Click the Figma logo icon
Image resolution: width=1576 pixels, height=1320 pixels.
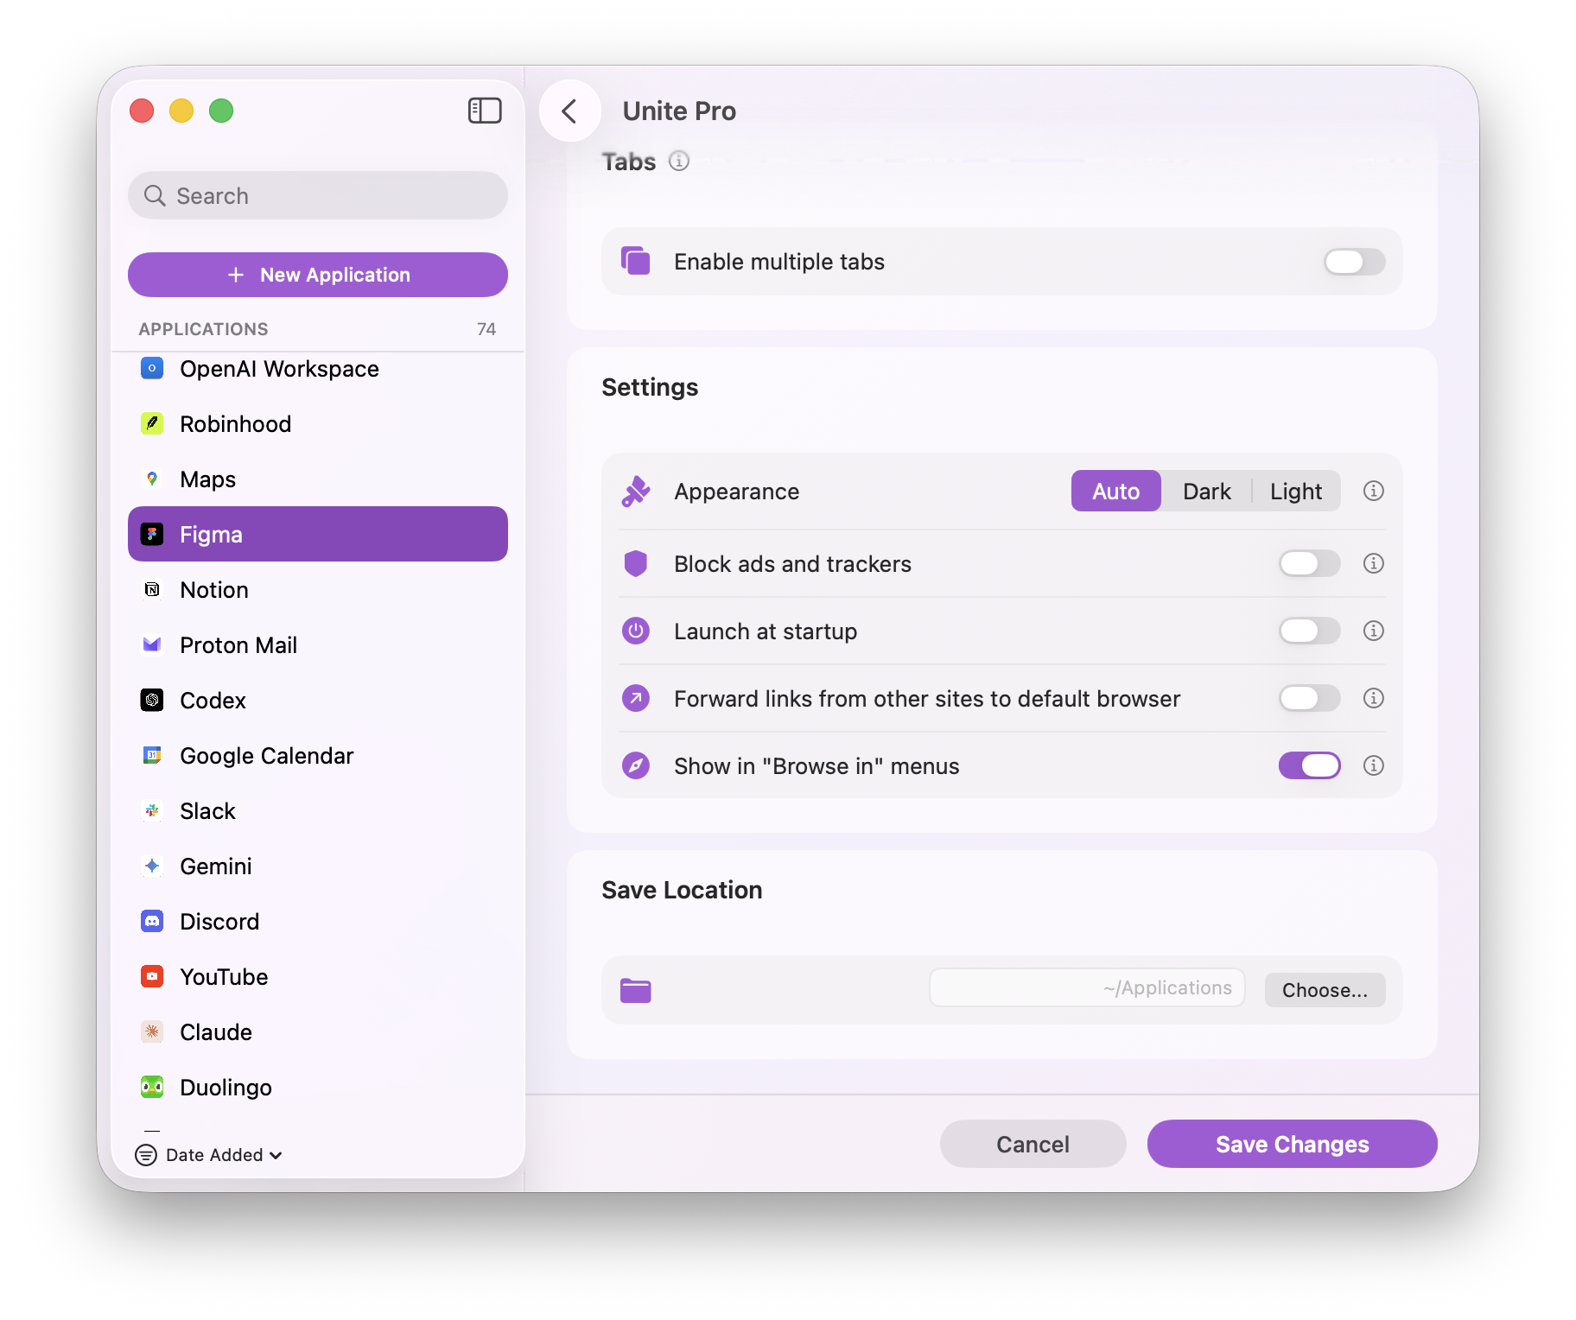pos(152,535)
